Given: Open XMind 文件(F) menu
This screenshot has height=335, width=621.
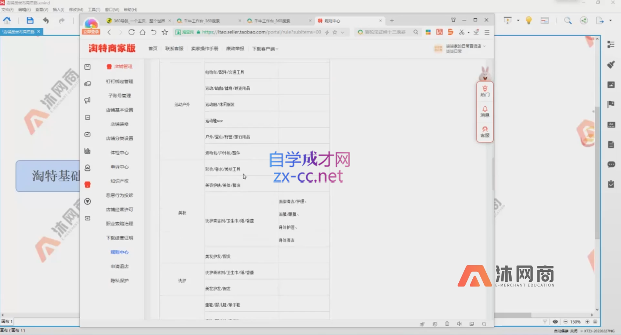Looking at the screenshot, I should [7, 9].
